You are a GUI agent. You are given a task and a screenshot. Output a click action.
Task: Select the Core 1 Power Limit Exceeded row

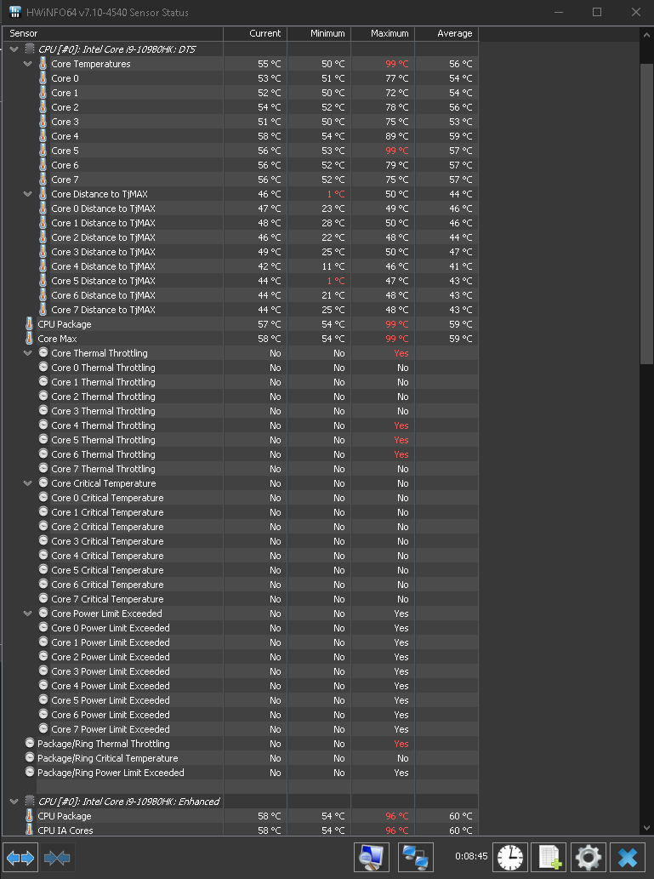click(241, 642)
